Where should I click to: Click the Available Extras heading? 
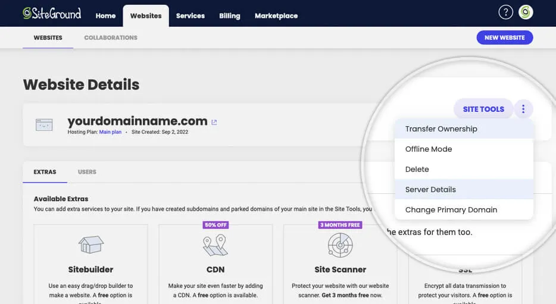point(61,199)
